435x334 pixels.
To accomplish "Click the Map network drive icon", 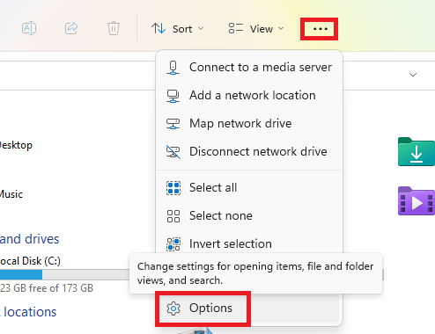I will [x=173, y=124].
